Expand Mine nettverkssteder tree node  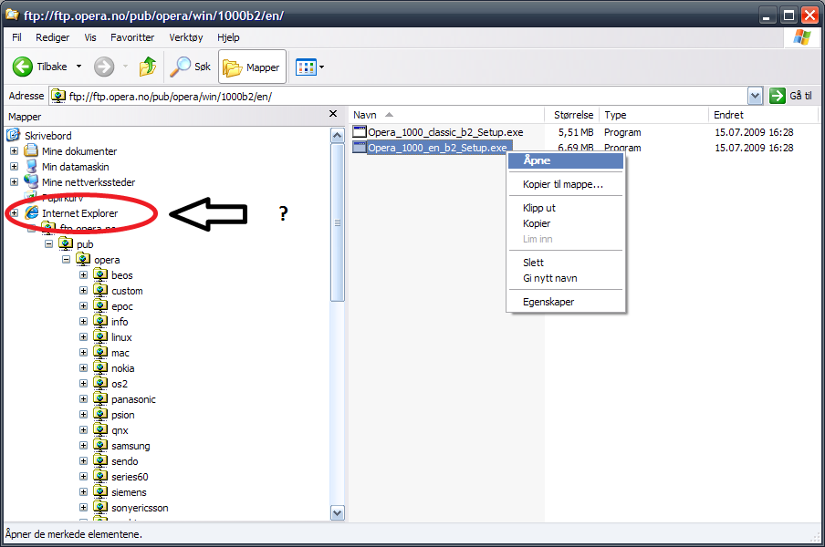point(15,181)
